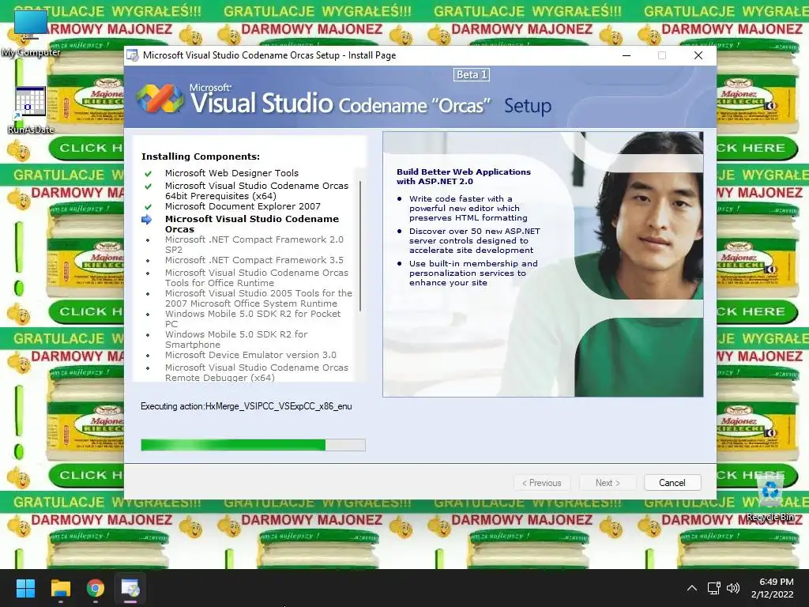This screenshot has width=809, height=607.
Task: Select 'Microsoft Web Designer Tools' list entry
Action: (231, 173)
